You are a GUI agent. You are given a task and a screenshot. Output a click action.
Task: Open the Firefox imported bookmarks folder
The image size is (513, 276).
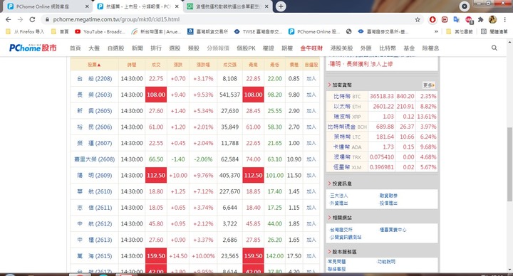[25, 32]
